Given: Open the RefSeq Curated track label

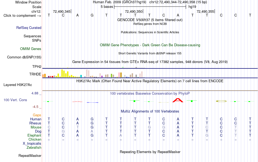Looking at the screenshot, I should click(x=29, y=28).
